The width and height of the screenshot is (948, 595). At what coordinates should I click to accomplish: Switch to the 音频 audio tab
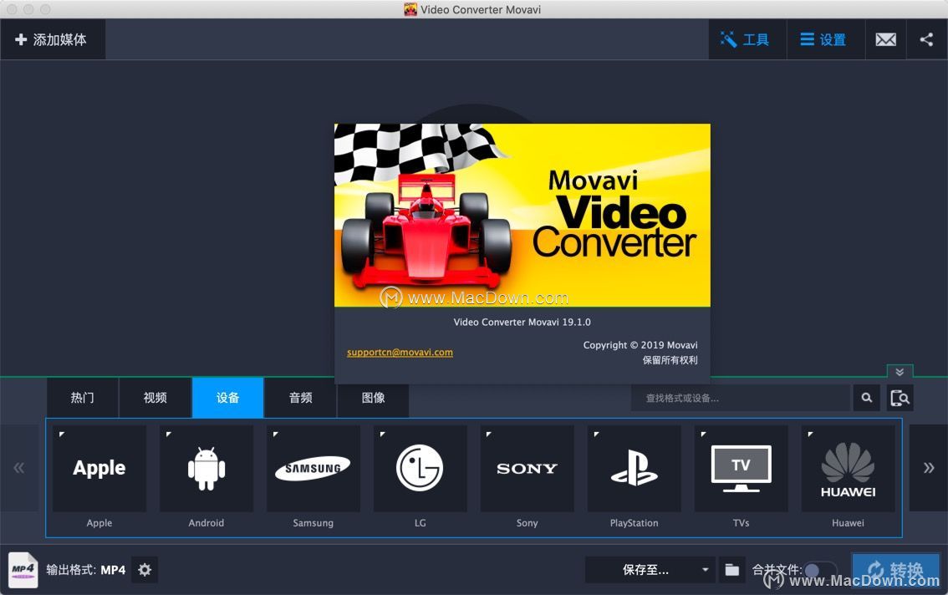[300, 397]
